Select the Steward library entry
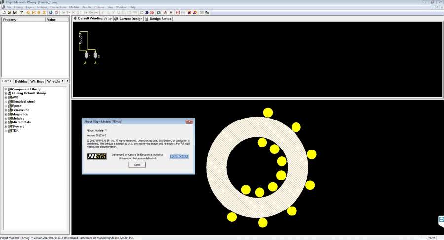 (18, 126)
